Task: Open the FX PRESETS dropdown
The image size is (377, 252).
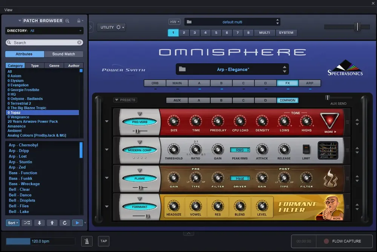Action: (125, 100)
